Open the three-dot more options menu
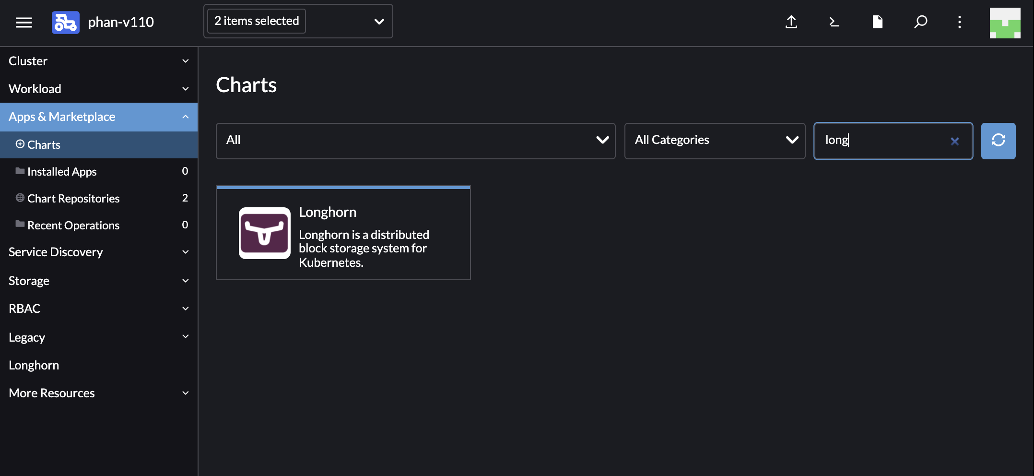Screen dimensions: 1034x476 coord(959,22)
